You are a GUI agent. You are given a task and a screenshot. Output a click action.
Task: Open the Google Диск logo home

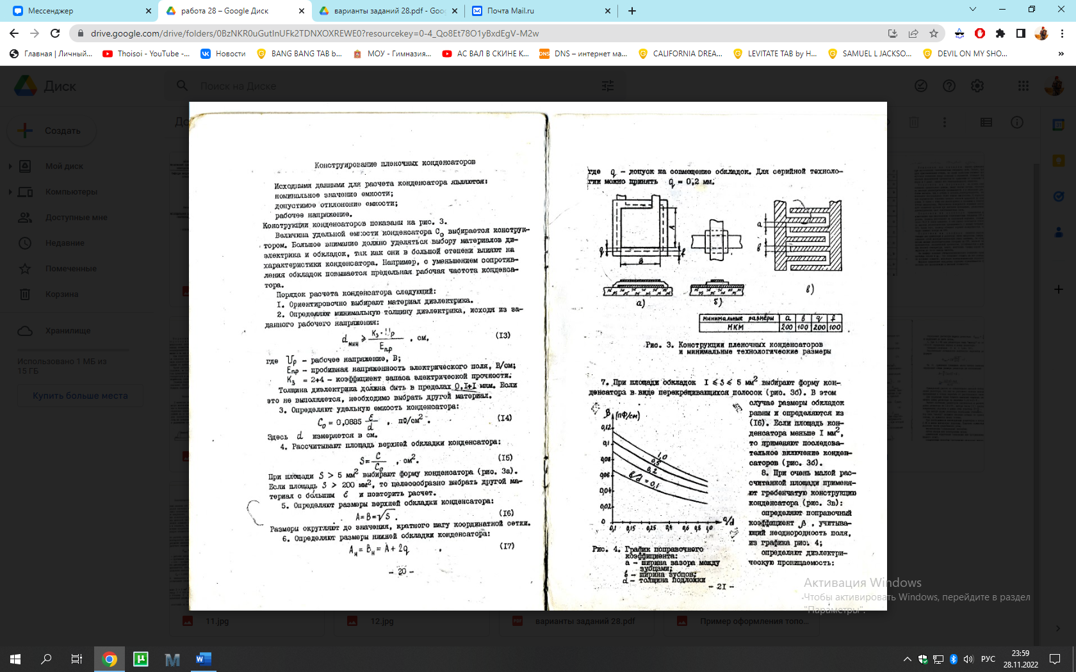point(45,86)
